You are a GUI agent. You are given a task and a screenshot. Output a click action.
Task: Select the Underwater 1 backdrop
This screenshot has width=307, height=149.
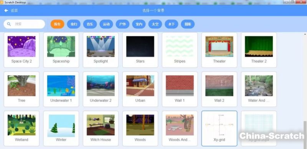coord(61,89)
